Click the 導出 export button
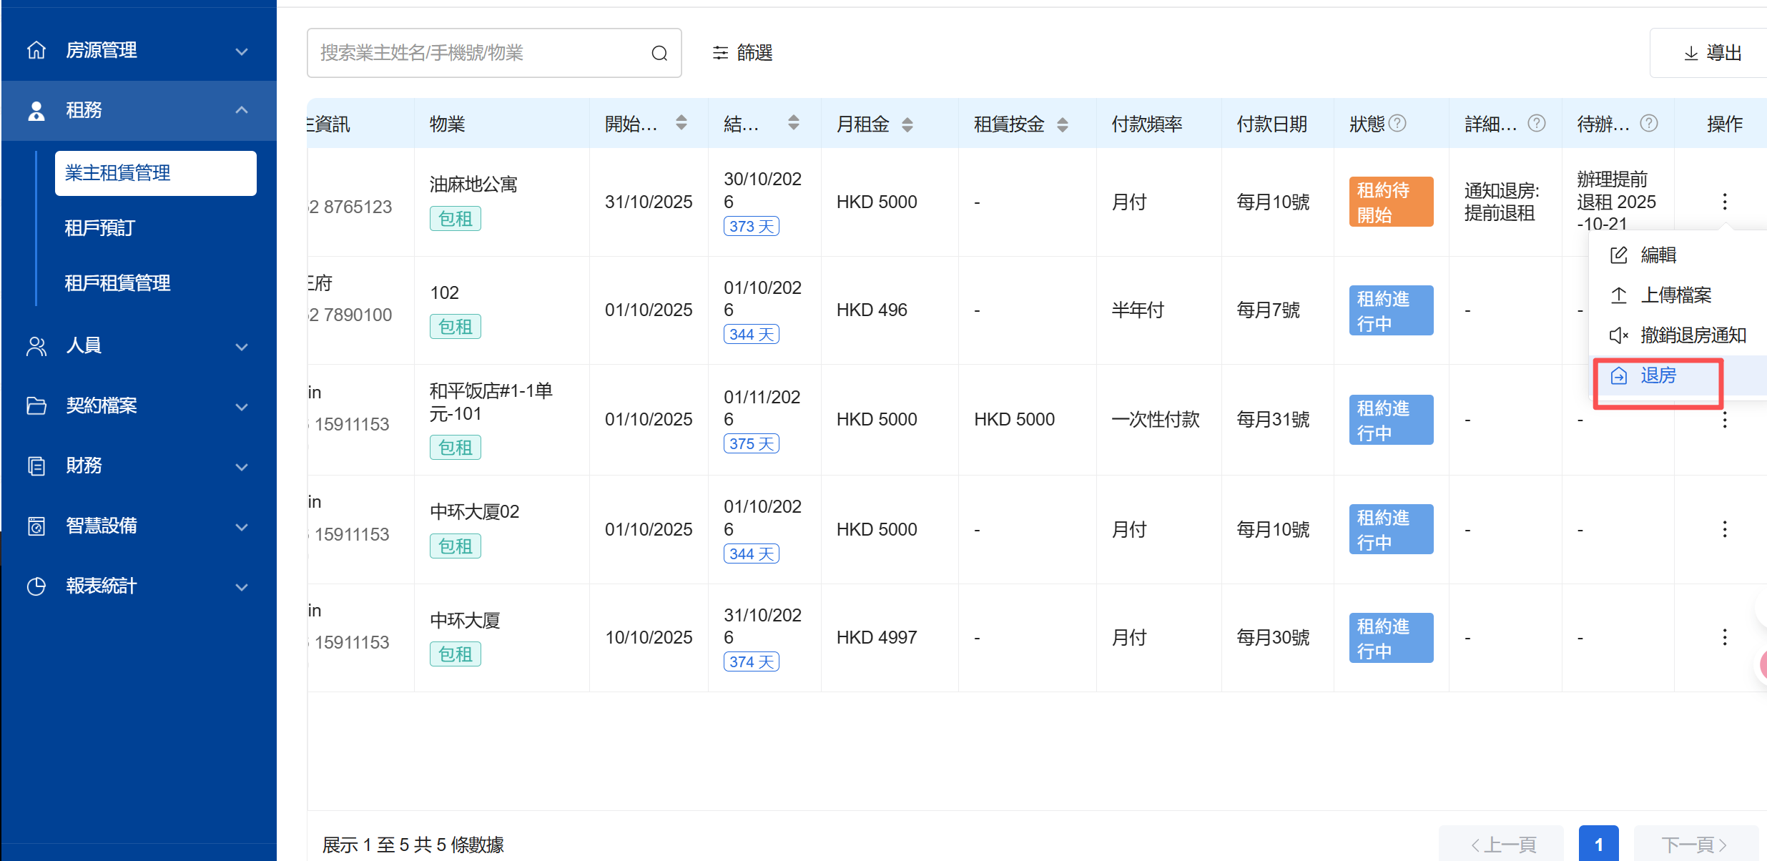 tap(1712, 54)
